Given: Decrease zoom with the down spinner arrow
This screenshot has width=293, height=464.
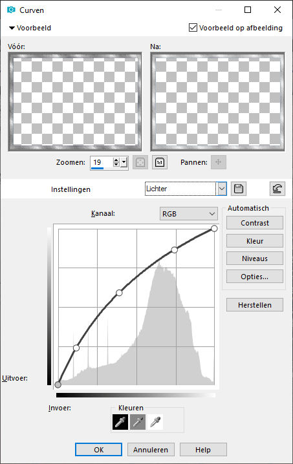Looking at the screenshot, I should pos(116,165).
